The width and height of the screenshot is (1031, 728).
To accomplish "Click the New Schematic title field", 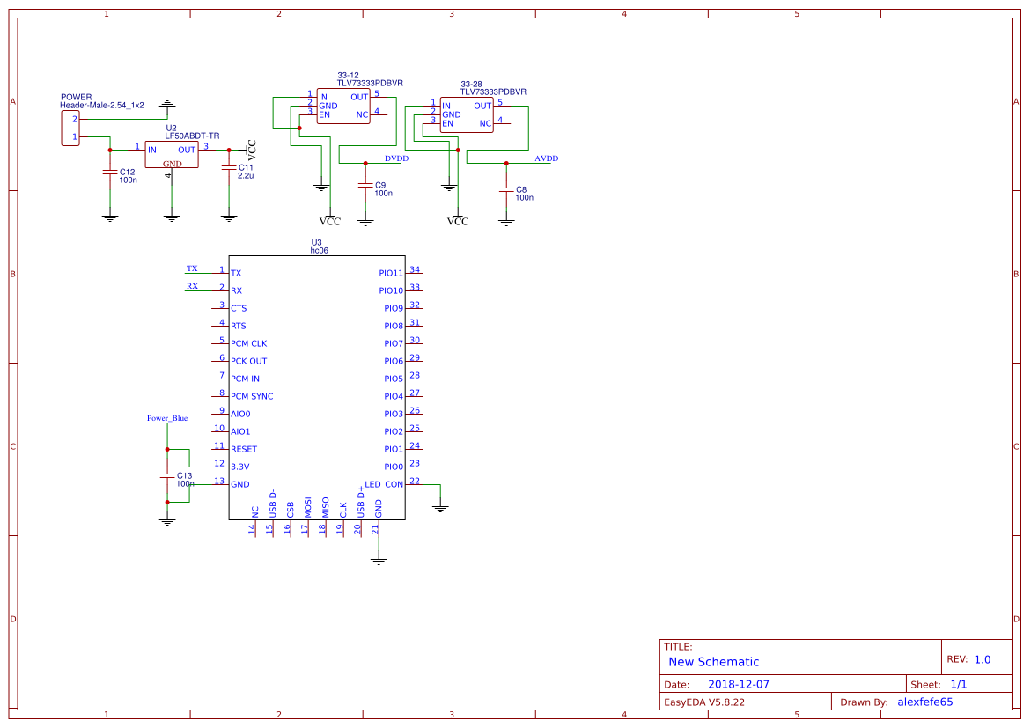I will tap(713, 662).
